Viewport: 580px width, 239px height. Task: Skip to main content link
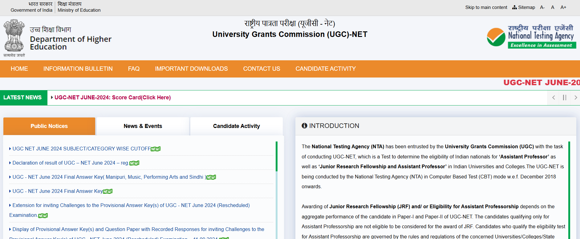[x=486, y=7]
